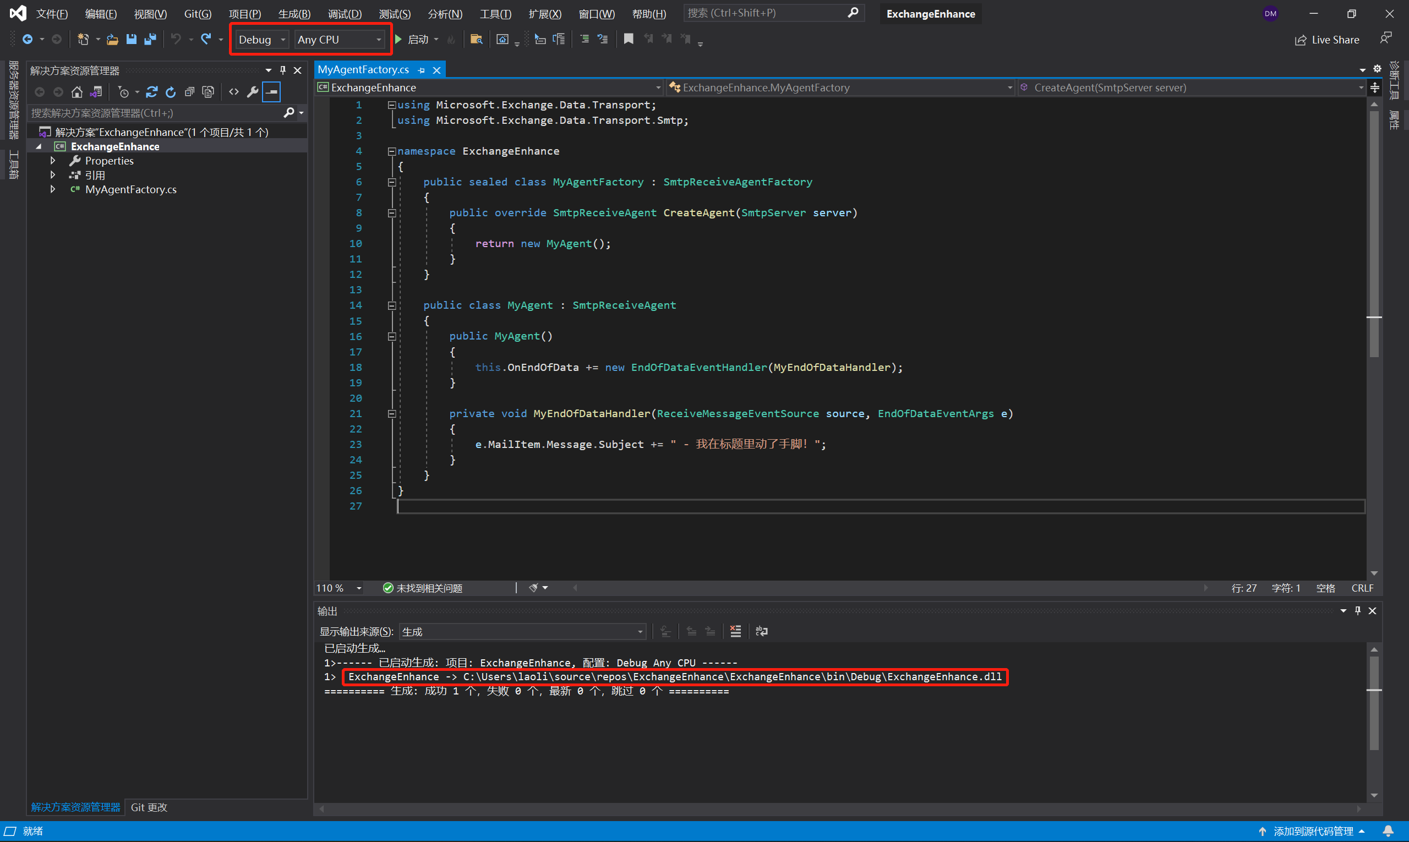Click 添加到源代码管理 in status bar
This screenshot has width=1409, height=842.
(1311, 831)
